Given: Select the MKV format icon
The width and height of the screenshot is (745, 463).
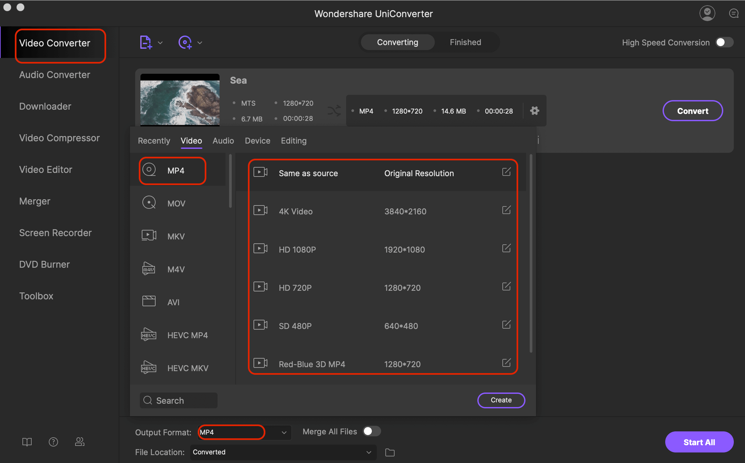Looking at the screenshot, I should (x=149, y=236).
